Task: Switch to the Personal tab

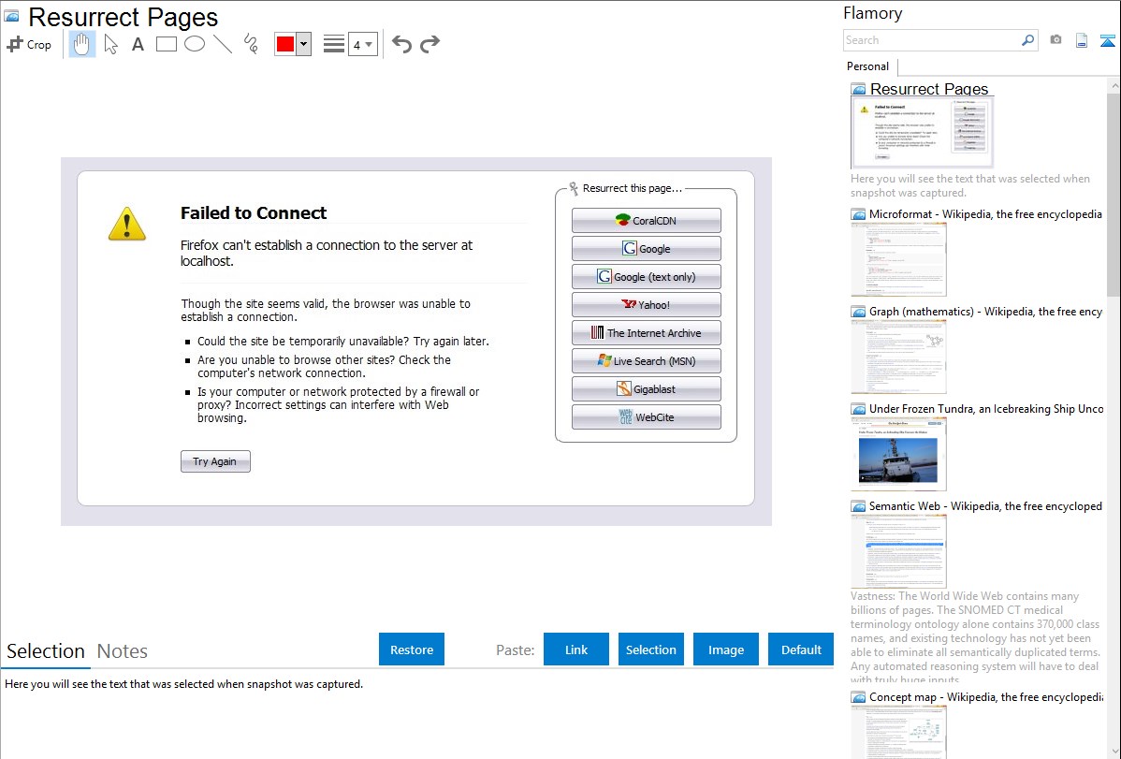Action: pyautogui.click(x=868, y=66)
